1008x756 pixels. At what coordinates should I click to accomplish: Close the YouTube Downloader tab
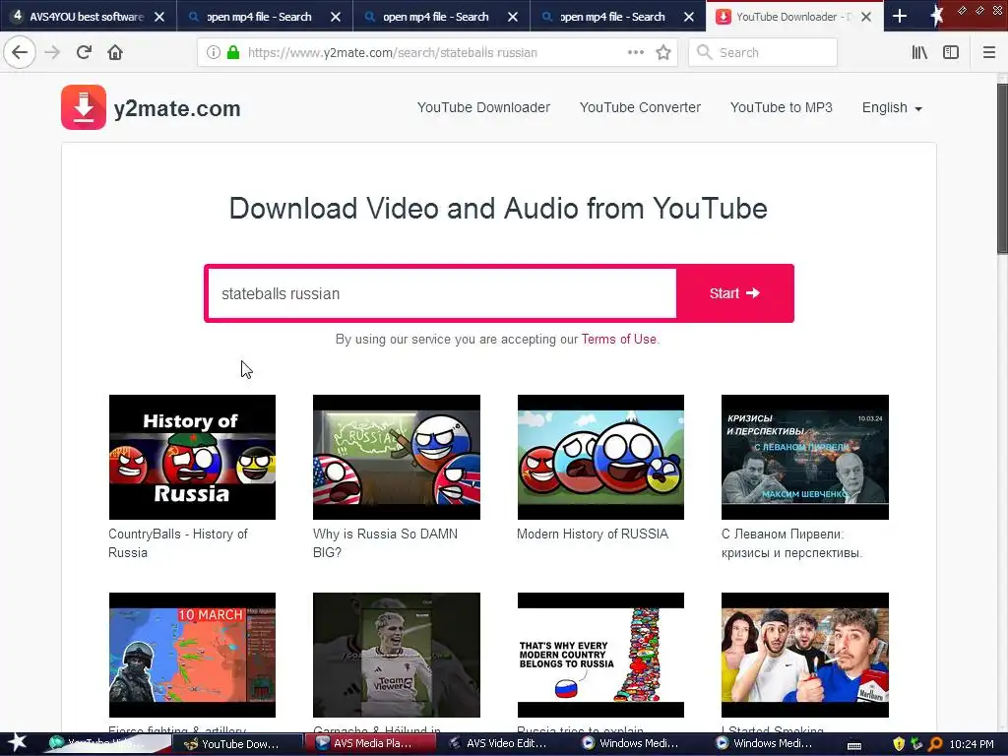click(x=866, y=17)
